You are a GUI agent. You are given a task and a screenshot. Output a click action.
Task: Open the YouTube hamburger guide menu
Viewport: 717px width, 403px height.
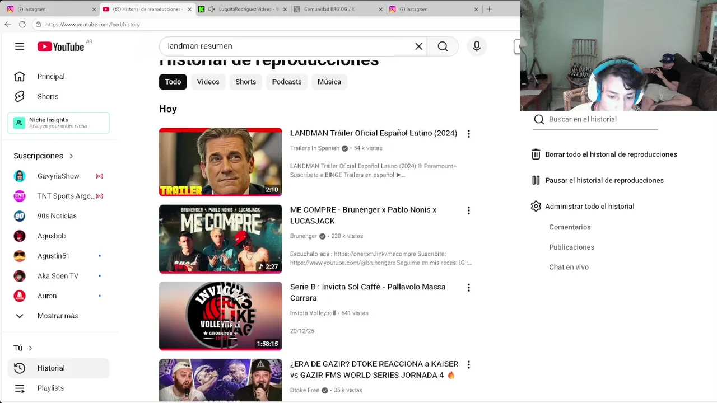tap(20, 46)
